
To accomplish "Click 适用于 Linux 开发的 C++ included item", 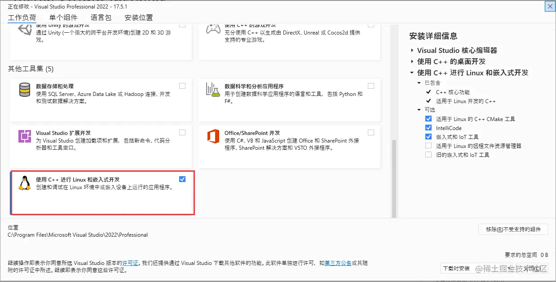I will [x=466, y=101].
